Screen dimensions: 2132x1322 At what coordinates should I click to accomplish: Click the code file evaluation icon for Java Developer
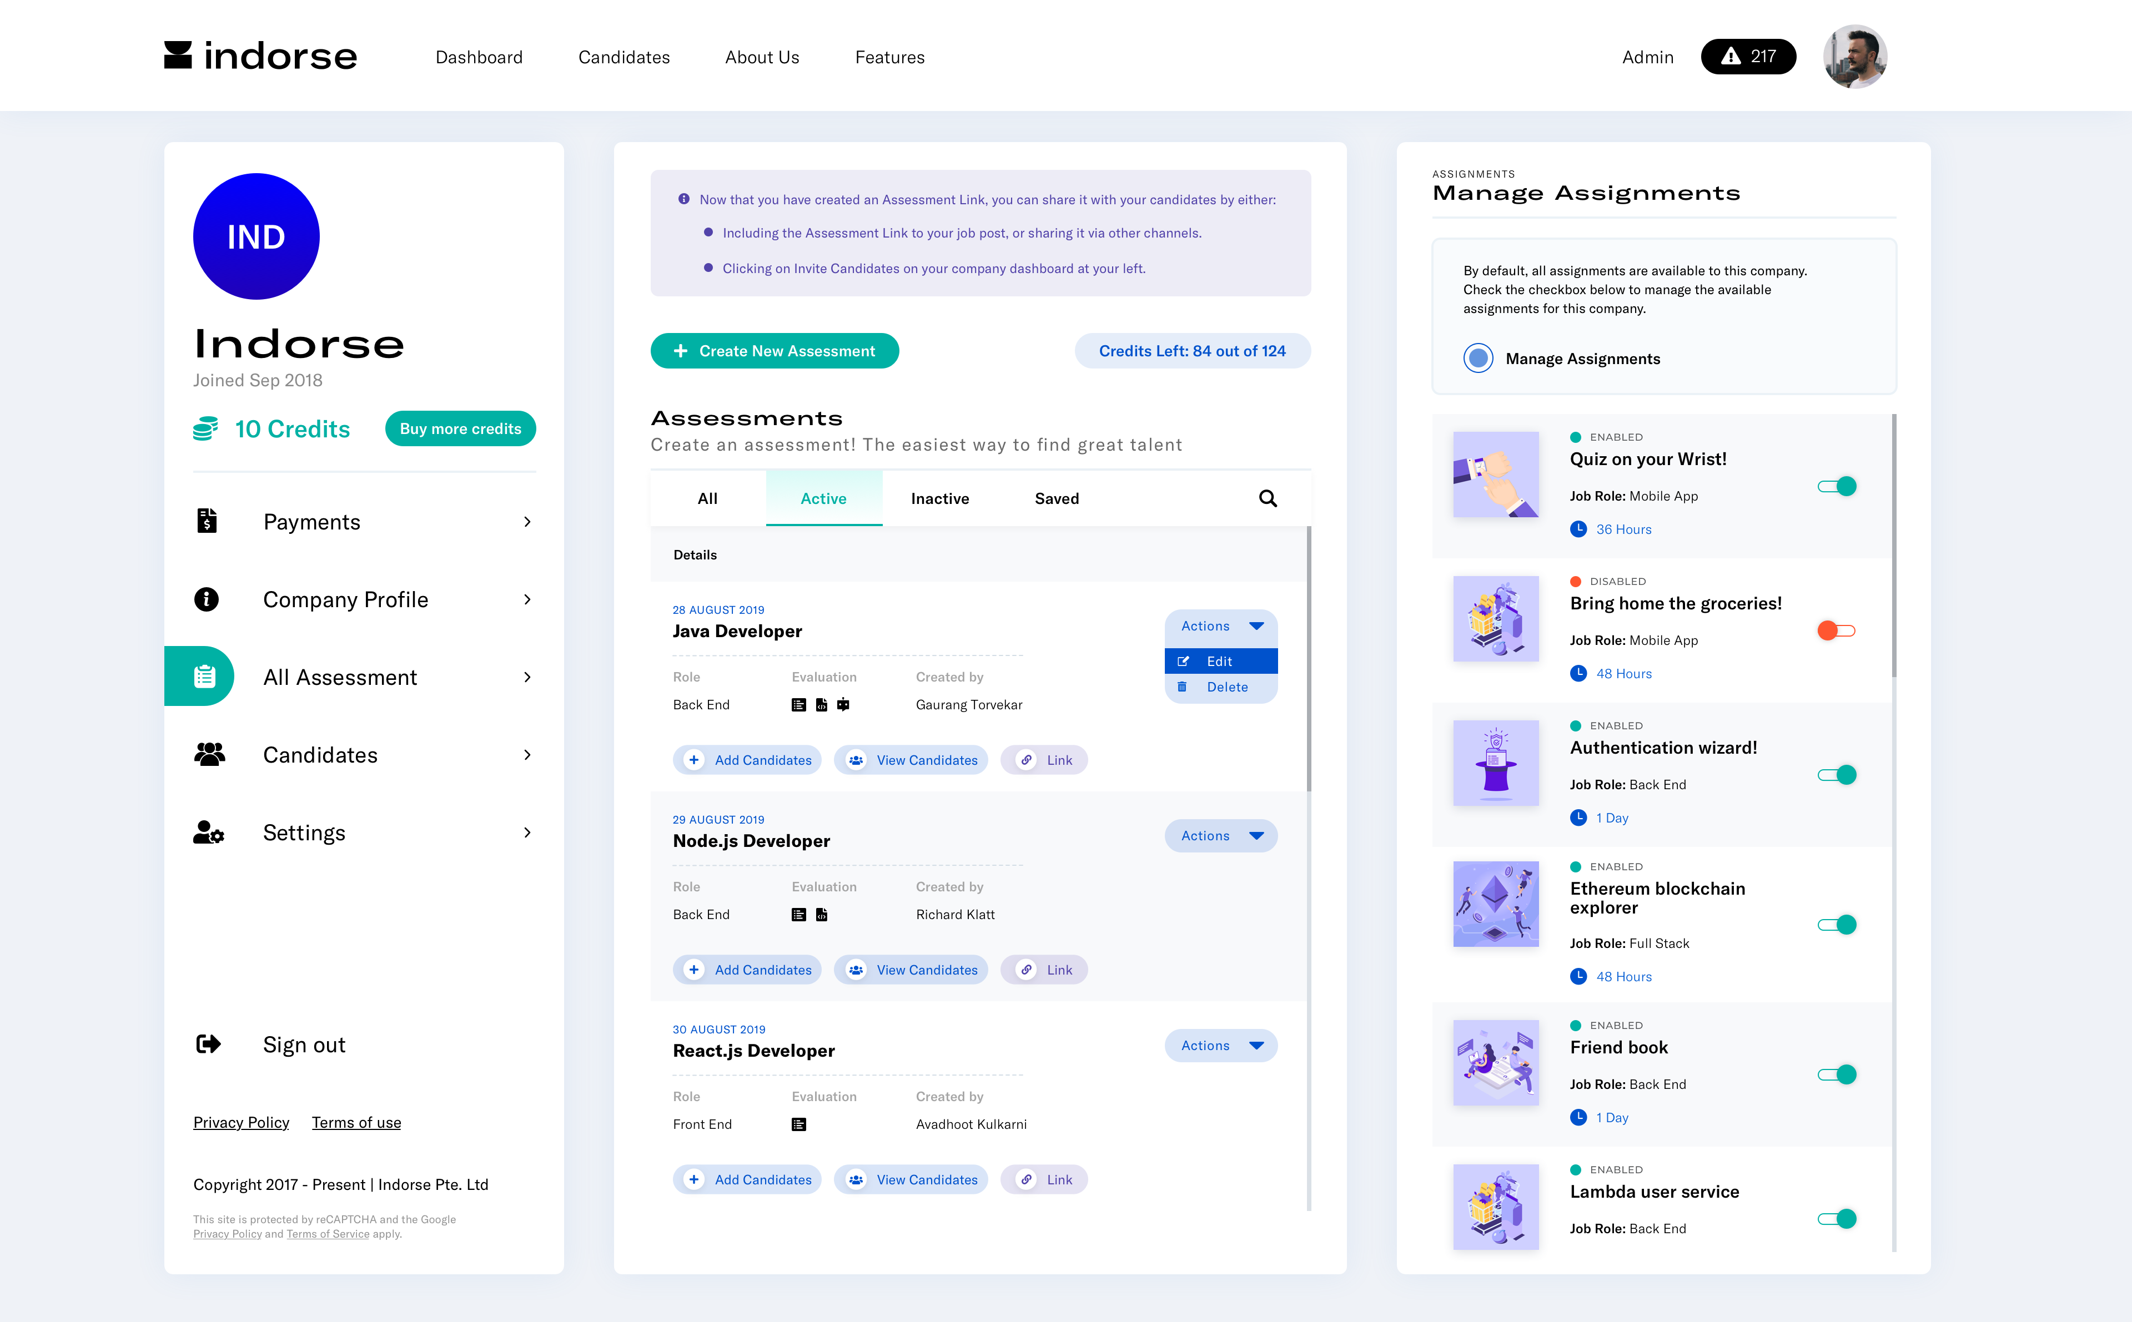coord(821,705)
